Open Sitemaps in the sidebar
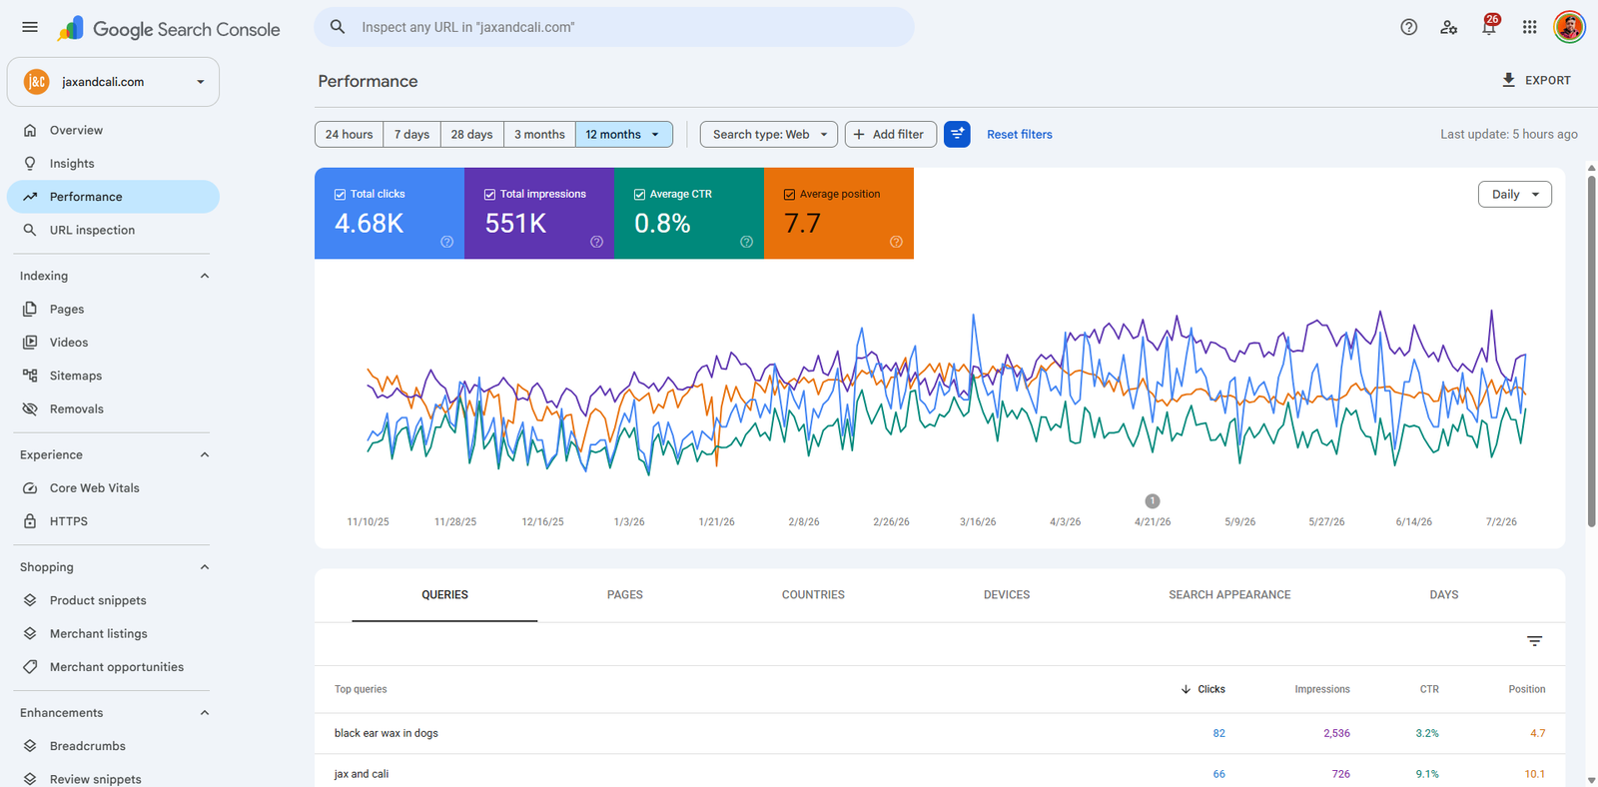This screenshot has height=787, width=1598. pyautogui.click(x=76, y=376)
